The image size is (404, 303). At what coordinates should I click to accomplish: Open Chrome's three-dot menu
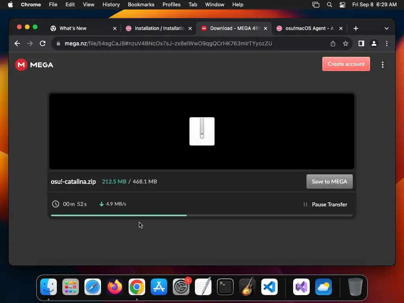387,43
